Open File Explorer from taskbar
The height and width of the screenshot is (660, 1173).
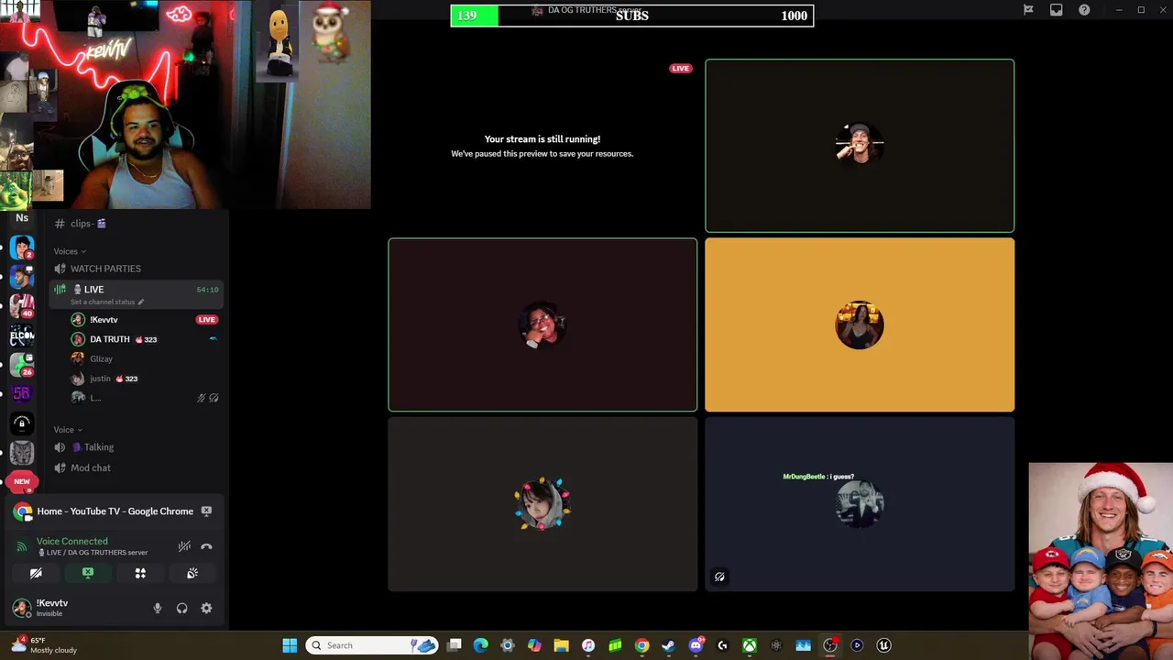click(561, 645)
